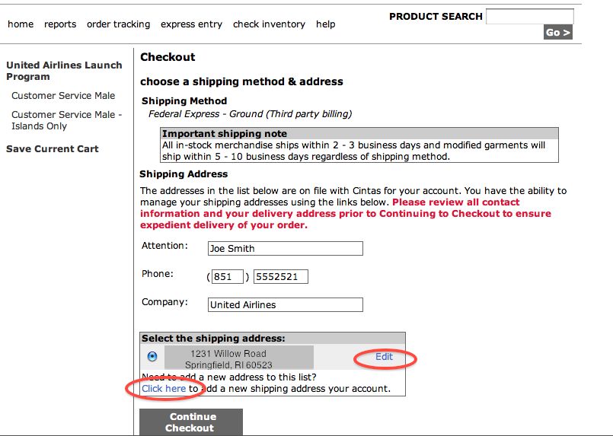Open the home menu item
The width and height of the screenshot is (613, 436).
point(21,24)
